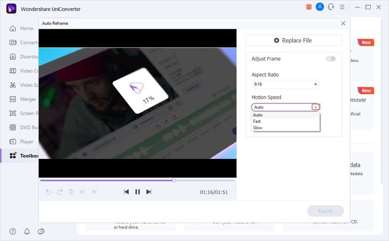Click the undo arrow icon
The image size is (389, 241).
[x=49, y=192]
